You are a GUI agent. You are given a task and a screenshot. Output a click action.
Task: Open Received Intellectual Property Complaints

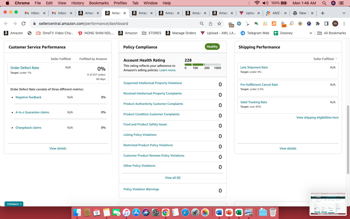tap(153, 93)
